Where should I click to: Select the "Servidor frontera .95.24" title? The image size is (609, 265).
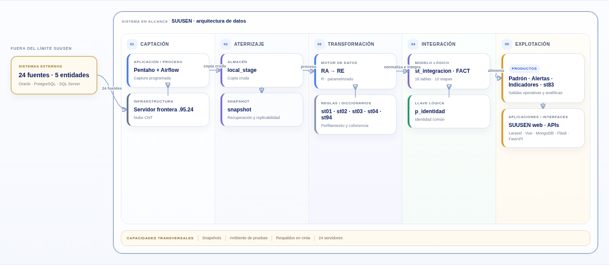(x=164, y=110)
